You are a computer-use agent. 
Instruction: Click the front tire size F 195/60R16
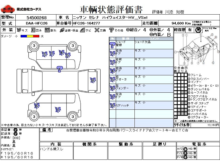click(17, 153)
